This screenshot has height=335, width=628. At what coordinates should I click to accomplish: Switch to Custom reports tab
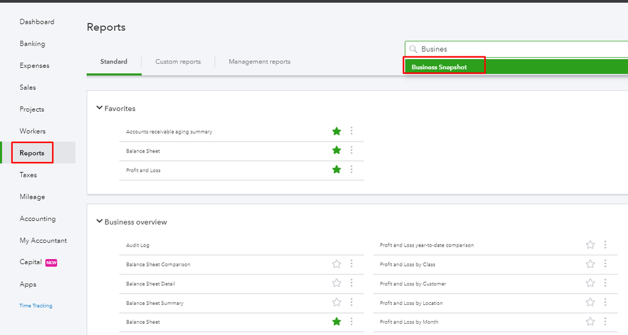(x=178, y=62)
